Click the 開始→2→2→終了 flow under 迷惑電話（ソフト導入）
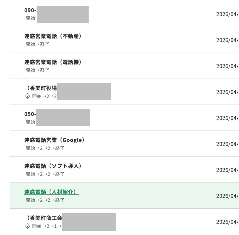 [x=45, y=174]
